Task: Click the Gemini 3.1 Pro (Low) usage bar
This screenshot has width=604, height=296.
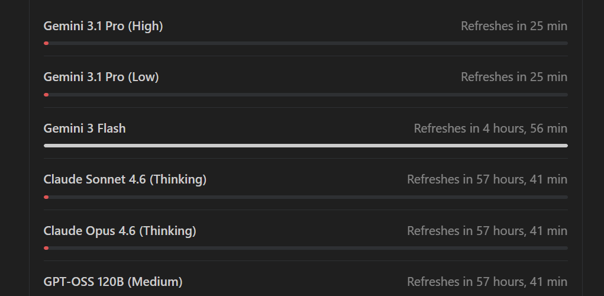Action: coord(305,95)
